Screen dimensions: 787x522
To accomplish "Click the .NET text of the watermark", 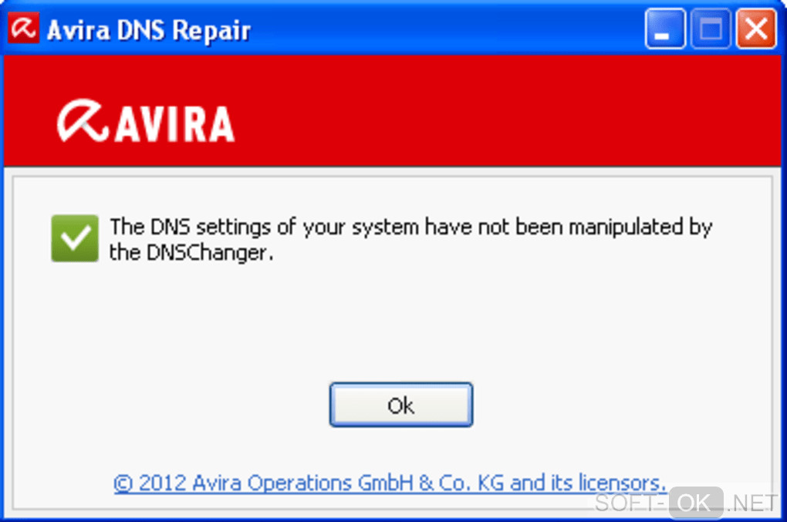I will [752, 503].
